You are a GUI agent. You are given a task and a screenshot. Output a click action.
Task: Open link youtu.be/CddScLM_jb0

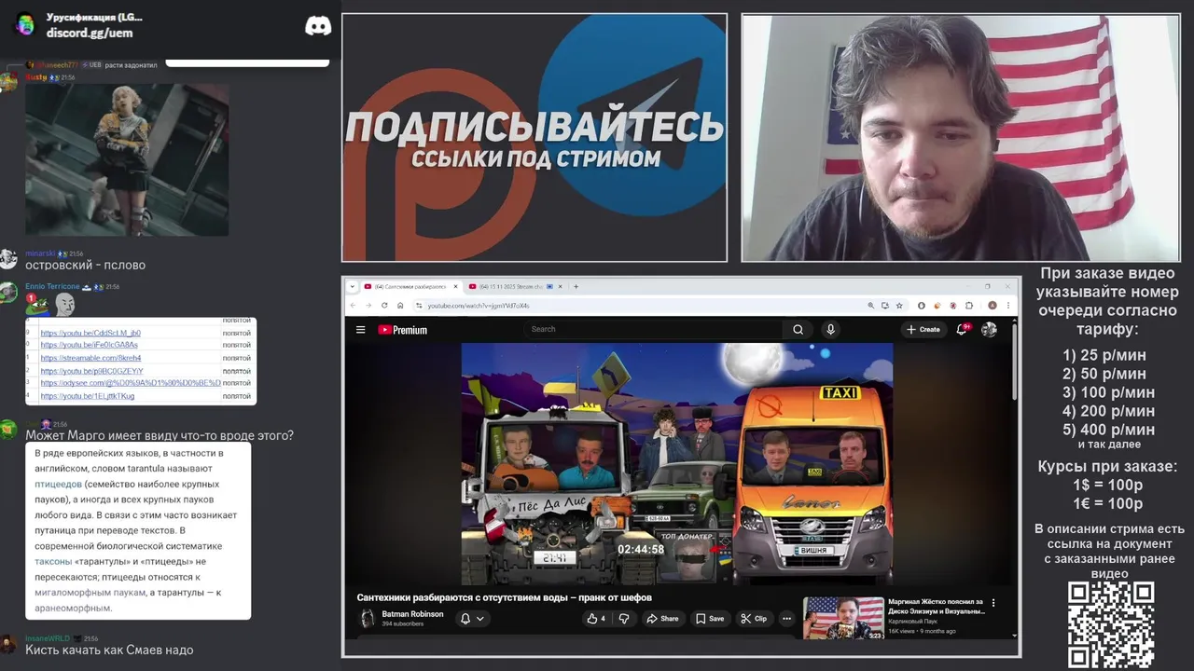point(90,333)
